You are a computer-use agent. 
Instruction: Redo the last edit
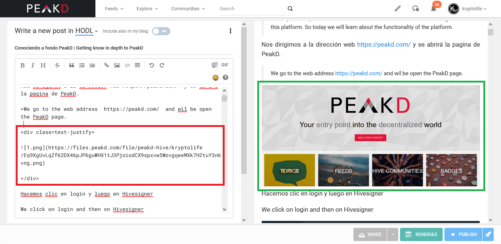162,65
